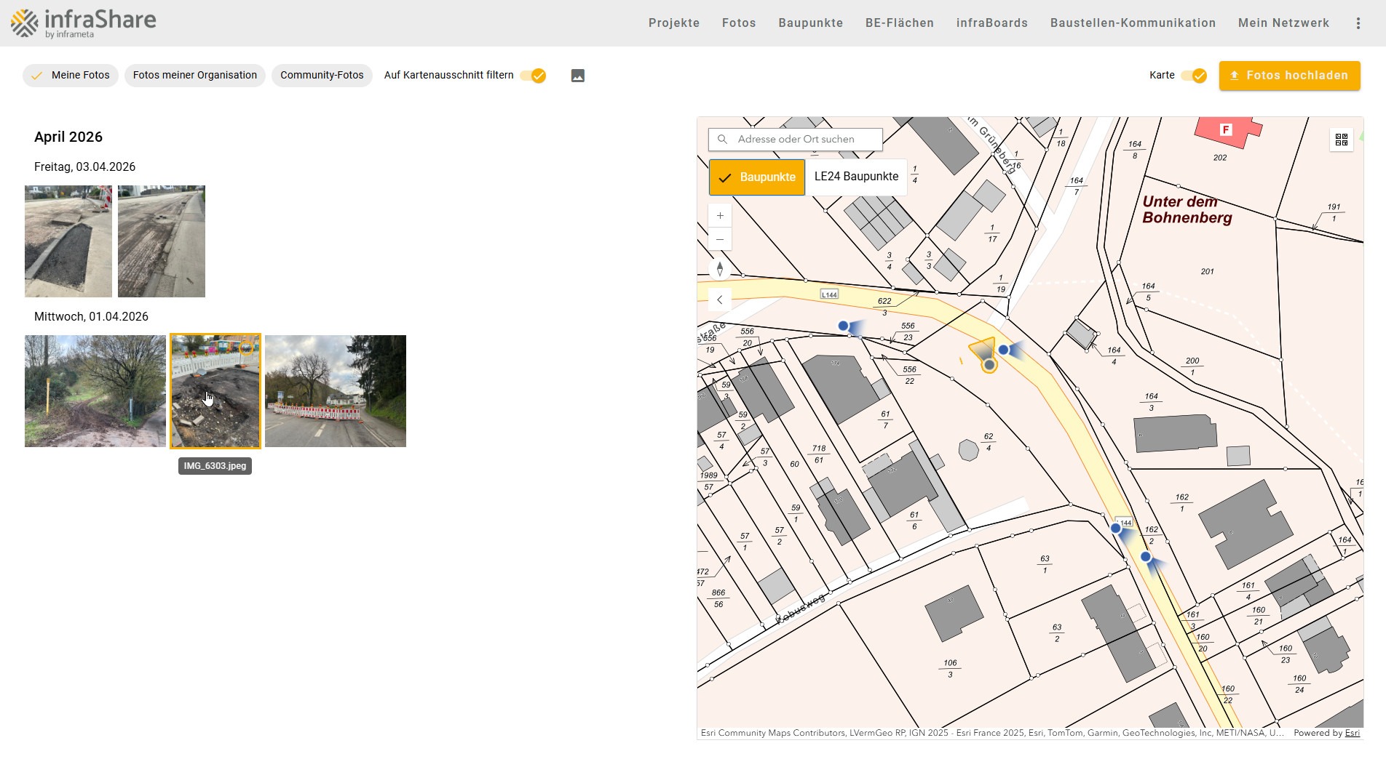This screenshot has height=775, width=1386.
Task: Disable the Karte map toggle
Action: (1194, 76)
